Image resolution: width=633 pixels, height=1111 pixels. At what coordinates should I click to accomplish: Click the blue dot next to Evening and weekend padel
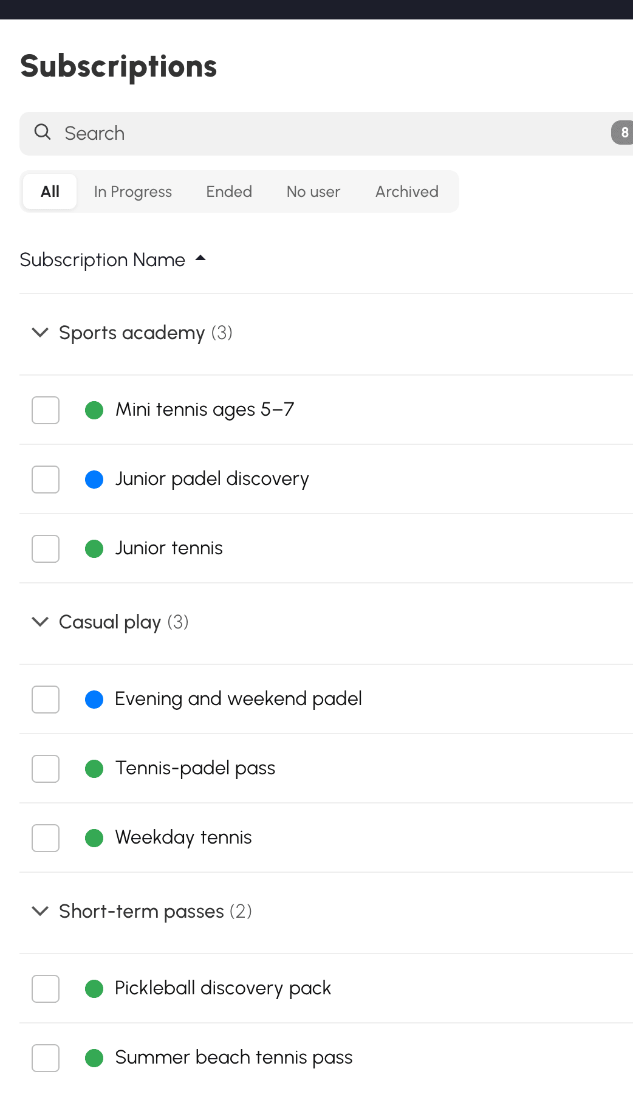click(94, 700)
